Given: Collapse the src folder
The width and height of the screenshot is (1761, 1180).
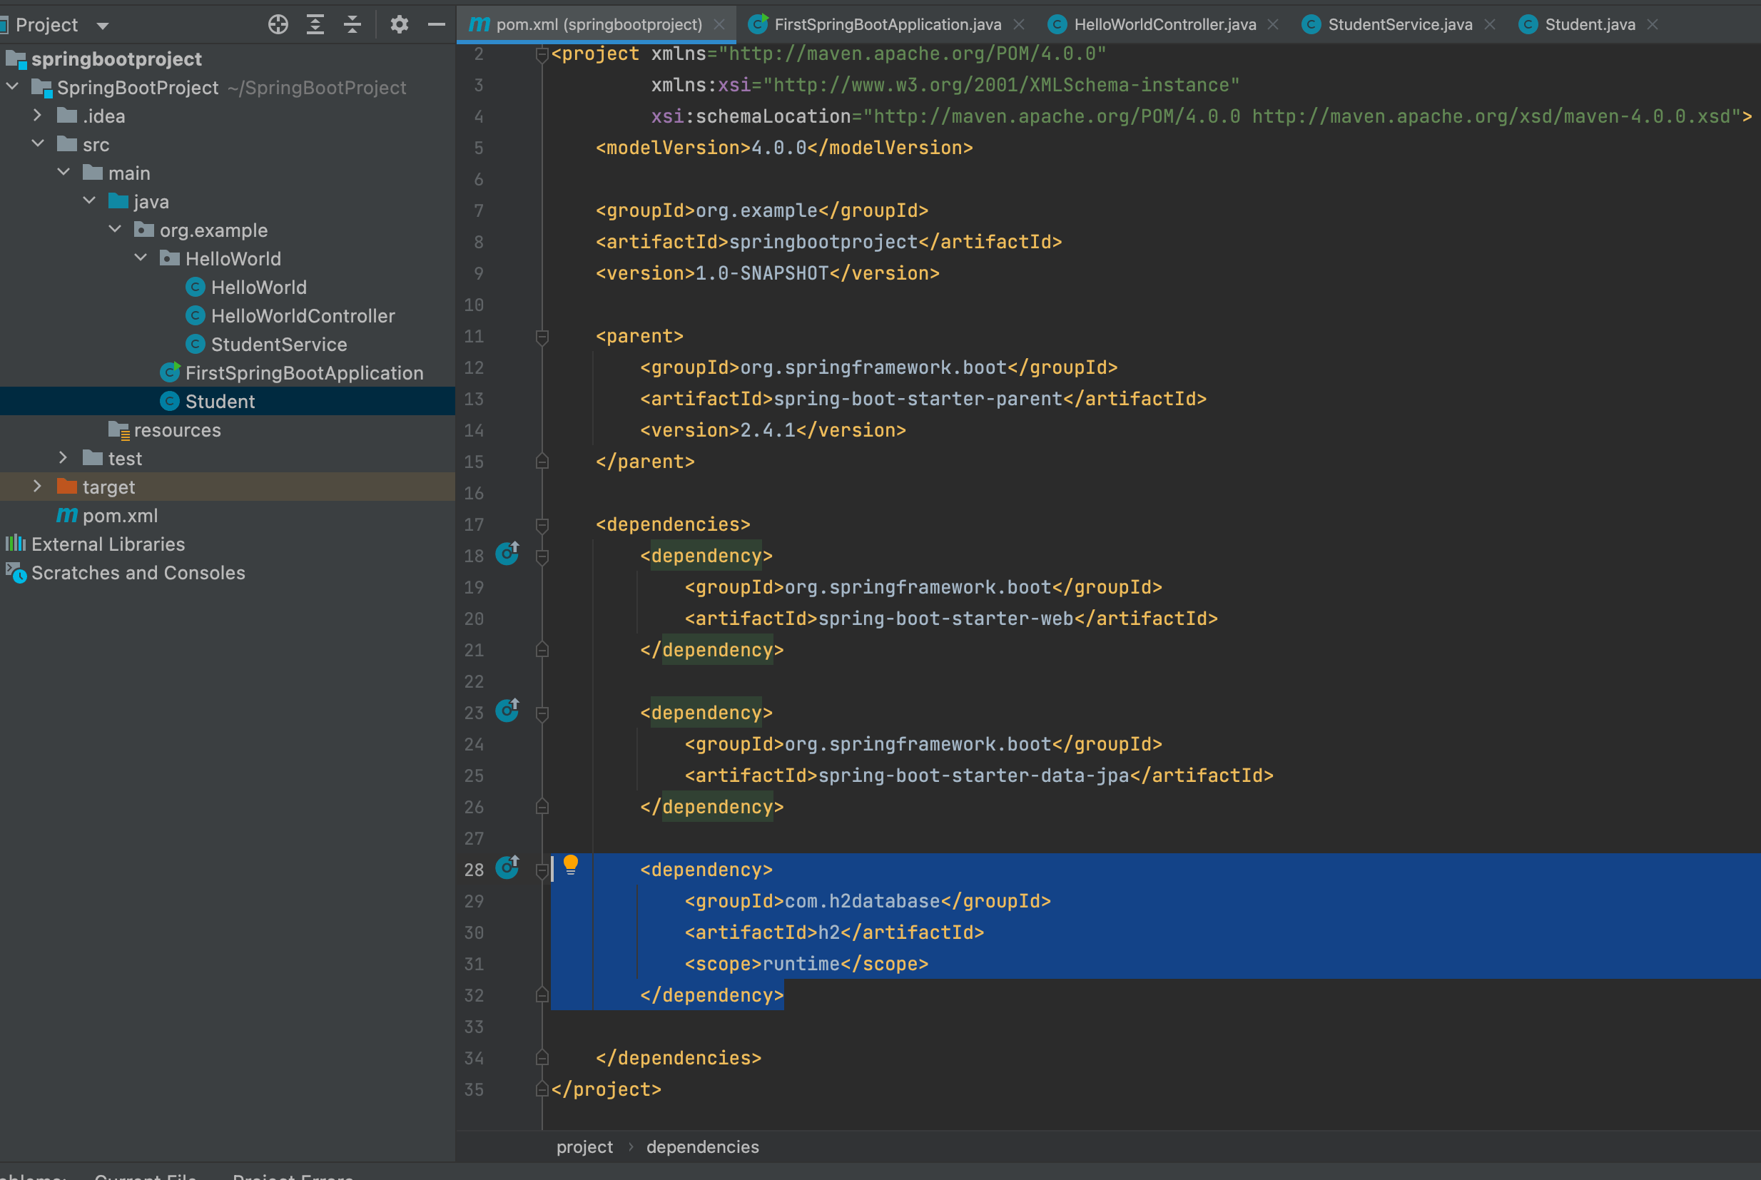Looking at the screenshot, I should click(38, 143).
